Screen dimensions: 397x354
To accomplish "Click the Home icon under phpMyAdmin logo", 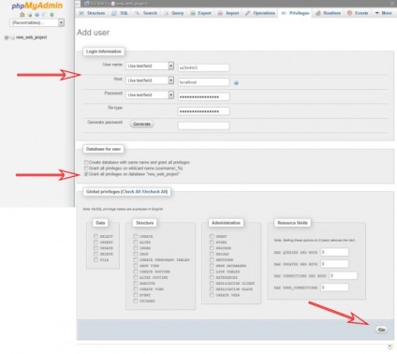I will tap(22, 15).
